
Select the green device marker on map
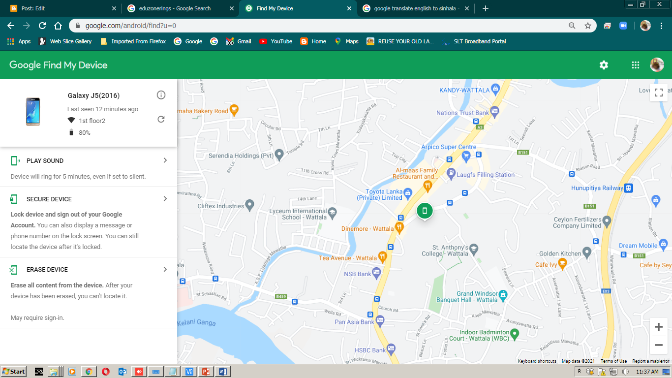424,211
